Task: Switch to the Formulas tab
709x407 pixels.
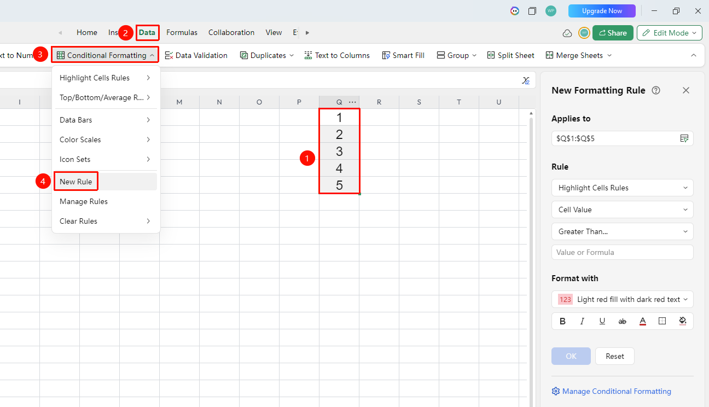Action: click(x=182, y=32)
